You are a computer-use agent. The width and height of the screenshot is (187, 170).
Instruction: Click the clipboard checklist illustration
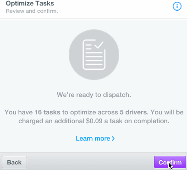point(94,55)
